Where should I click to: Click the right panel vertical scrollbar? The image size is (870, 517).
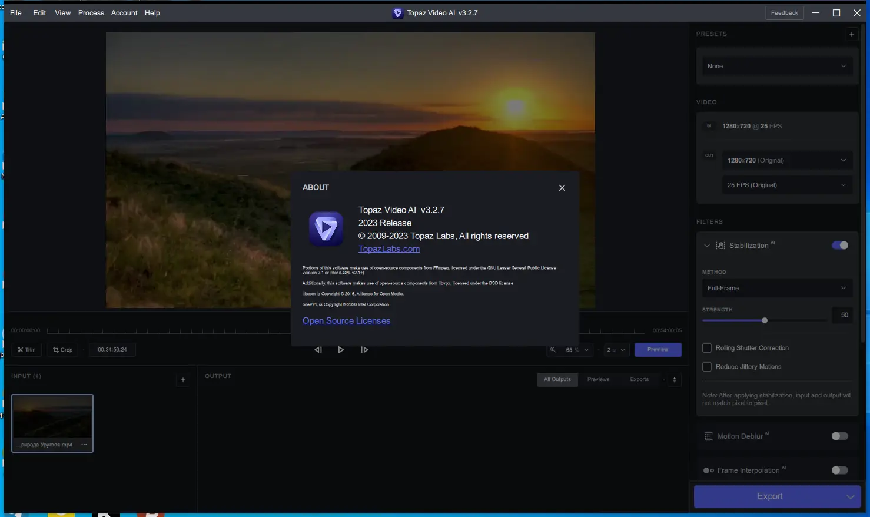point(863,183)
